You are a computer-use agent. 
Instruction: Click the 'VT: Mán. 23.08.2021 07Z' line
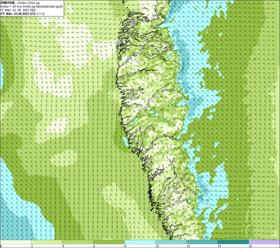18,14
